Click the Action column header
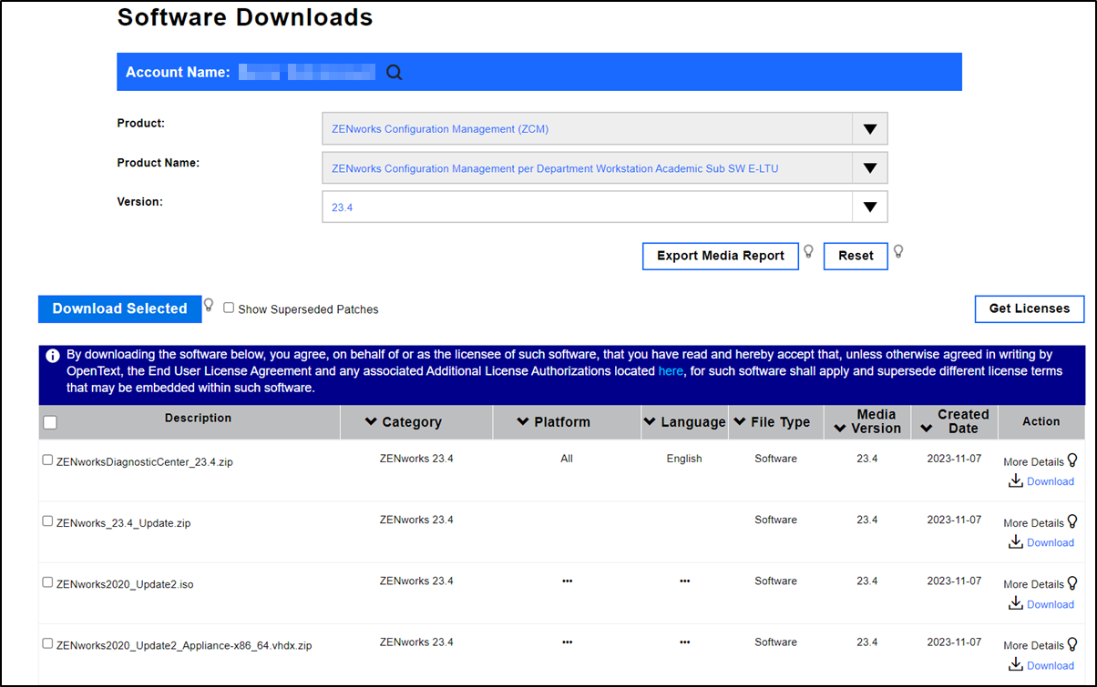Viewport: 1097px width, 687px height. pyautogui.click(x=1041, y=421)
